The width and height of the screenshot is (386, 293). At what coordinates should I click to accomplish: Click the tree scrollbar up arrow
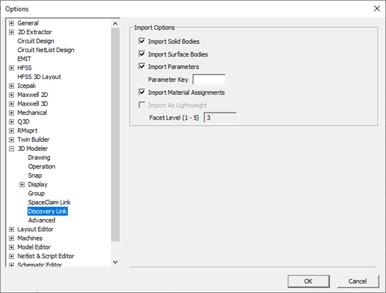[x=115, y=24]
